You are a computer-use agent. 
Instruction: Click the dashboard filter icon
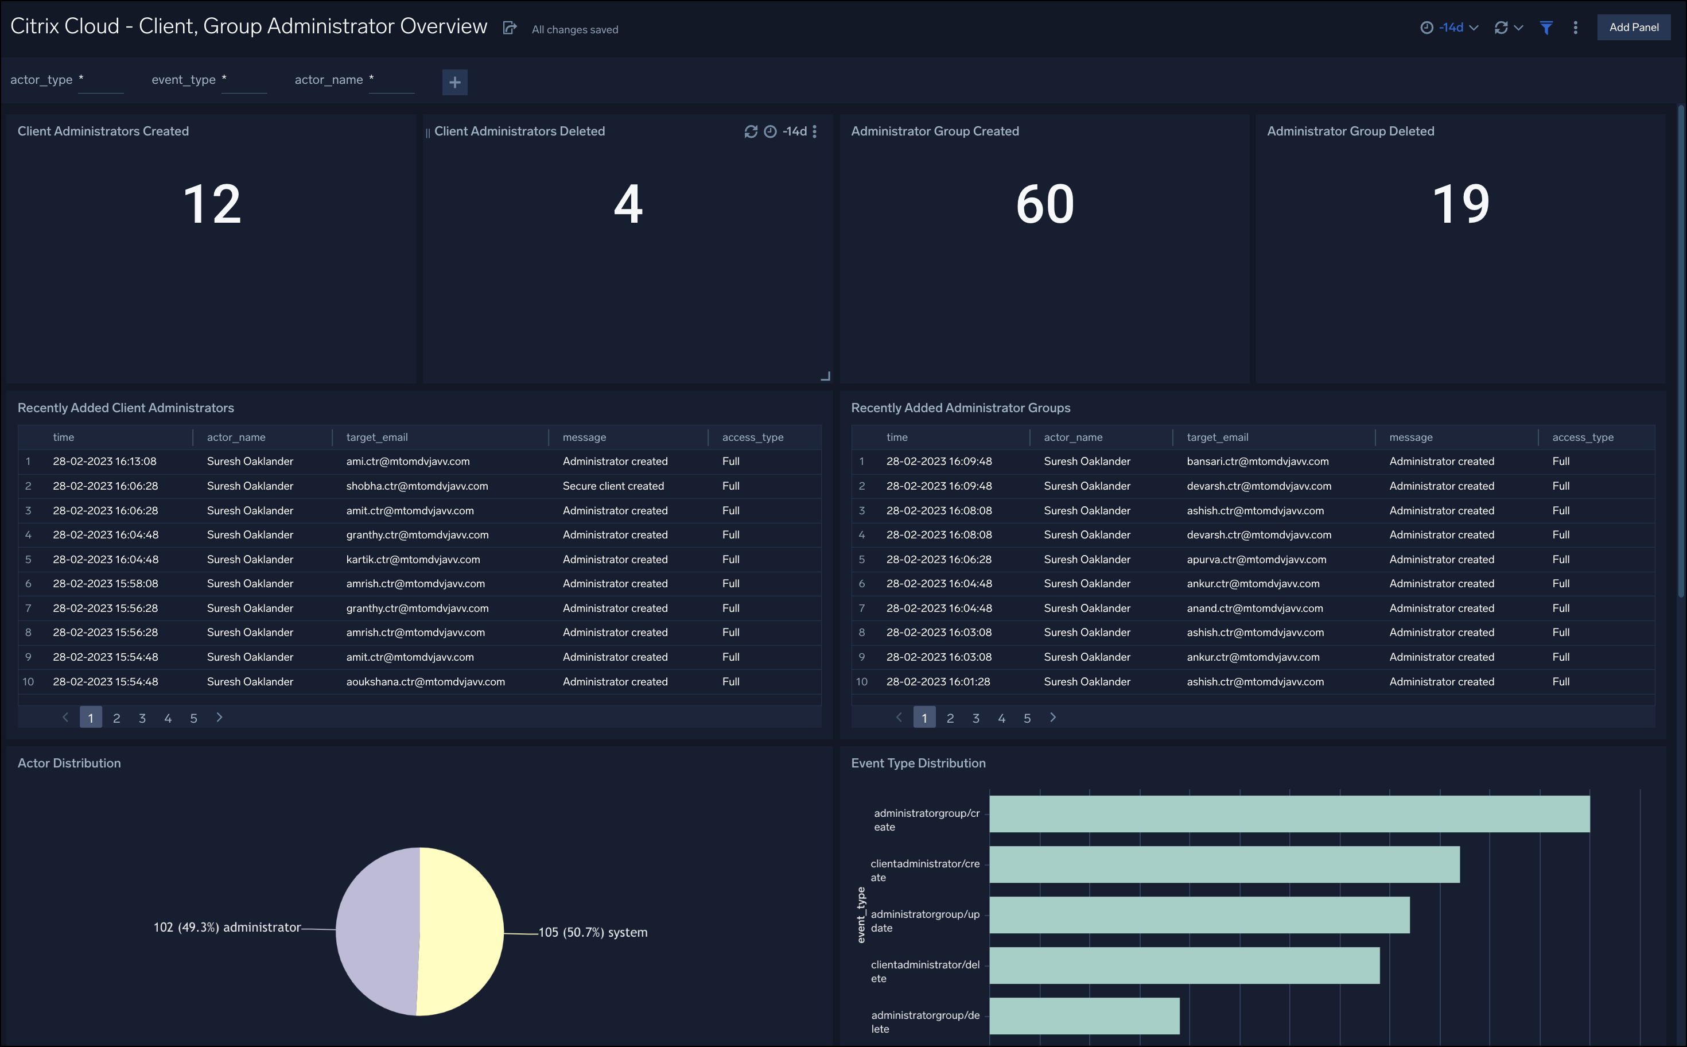(1546, 28)
